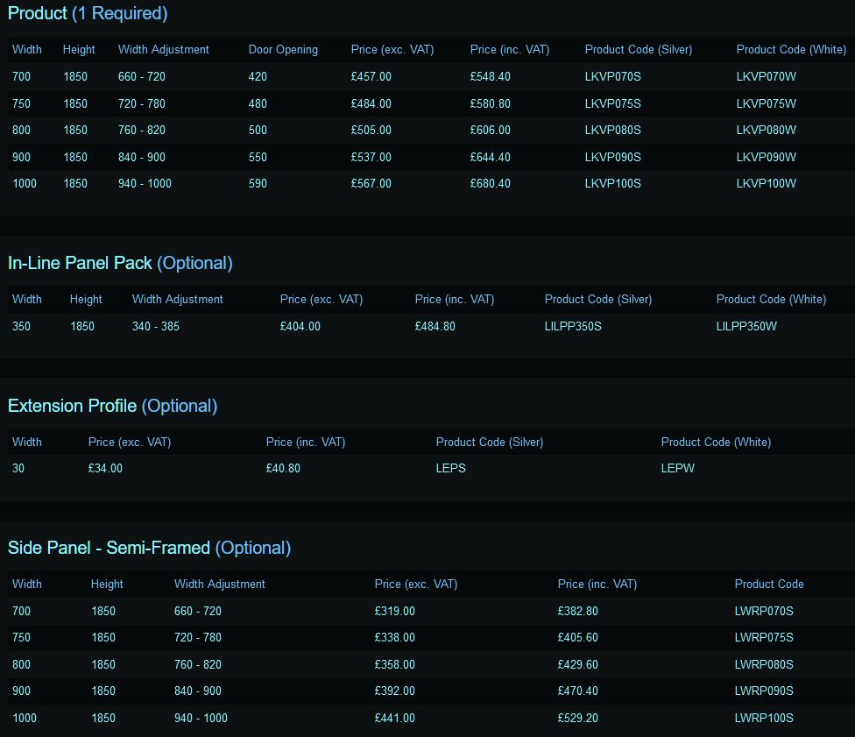The image size is (855, 737).
Task: Click the In-Line Panel Pack section heading
Action: coord(120,263)
